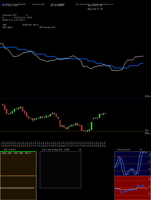Click the '(MGR) 100, 100, 0' ADX values
The image size is (151, 200).
(x=31, y=25)
